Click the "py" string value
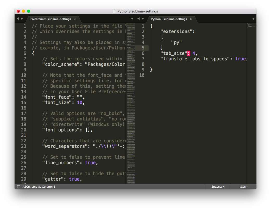271x210 pixels. point(176,42)
